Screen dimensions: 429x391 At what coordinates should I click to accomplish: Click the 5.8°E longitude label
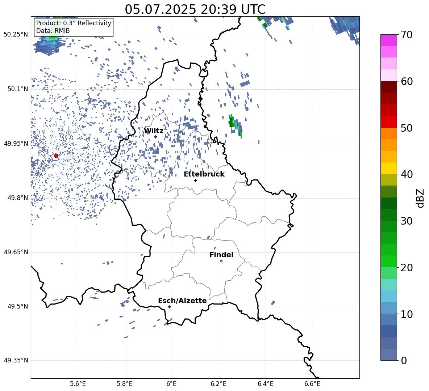[125, 384]
